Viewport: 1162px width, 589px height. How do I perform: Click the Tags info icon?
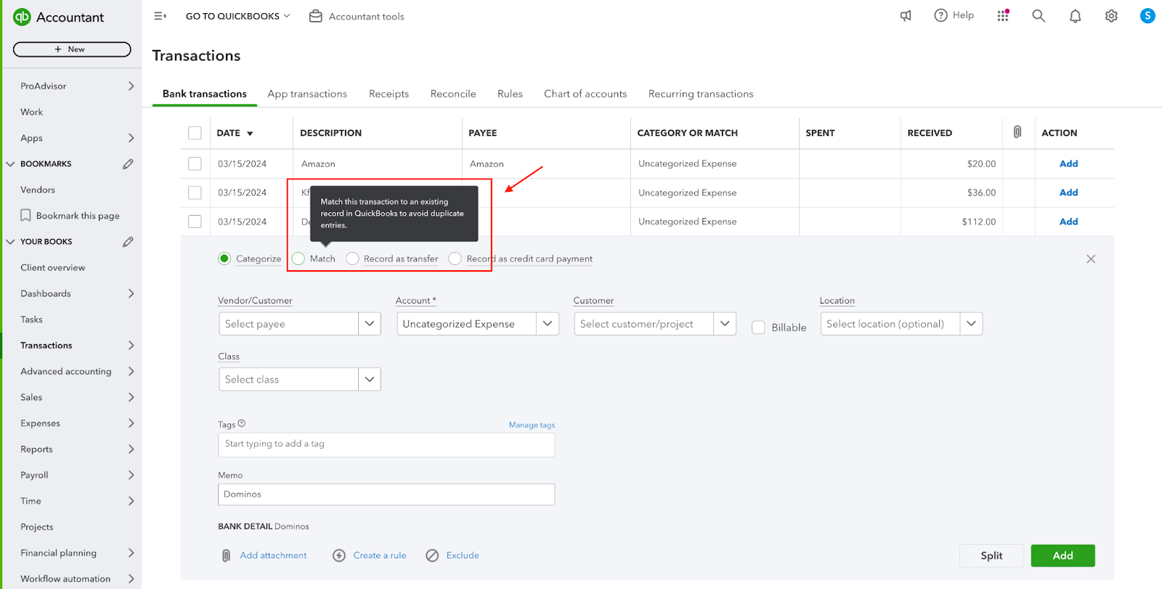tap(242, 423)
